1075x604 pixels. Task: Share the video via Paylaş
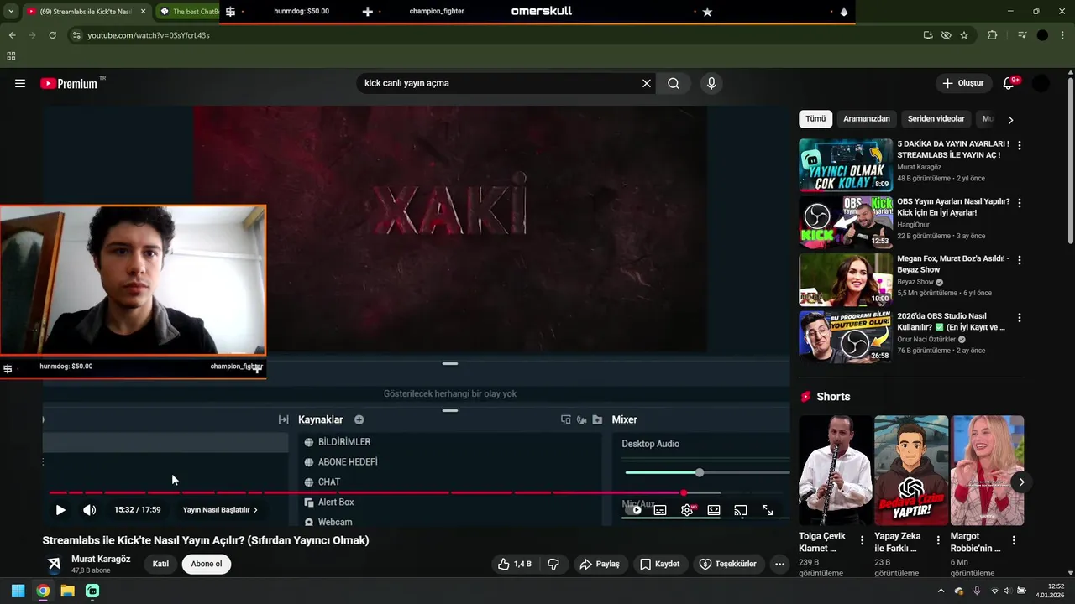(600, 564)
